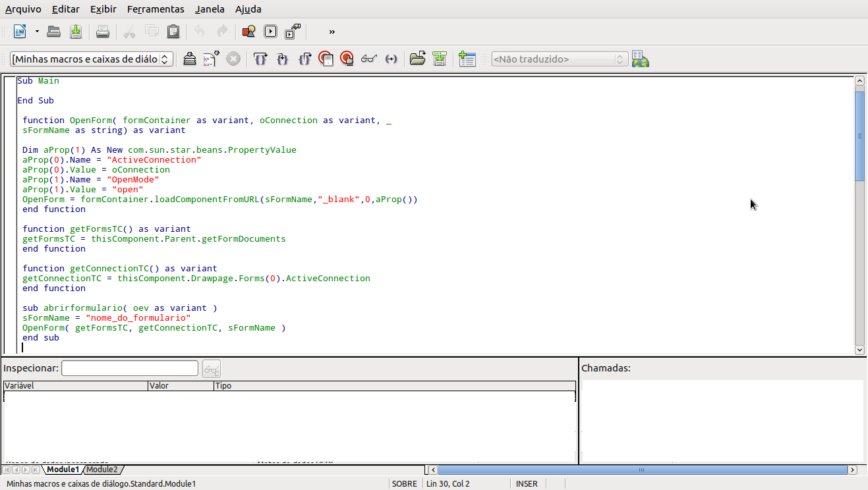868x490 pixels.
Task: Click the Compile icon
Action: (190, 59)
